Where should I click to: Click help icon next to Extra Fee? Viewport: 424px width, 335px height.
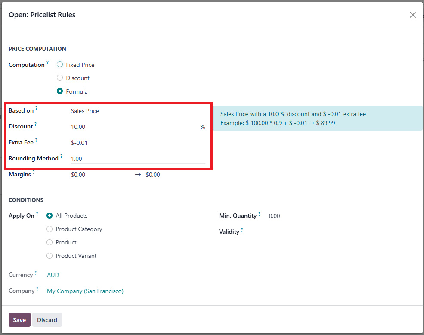(37, 140)
